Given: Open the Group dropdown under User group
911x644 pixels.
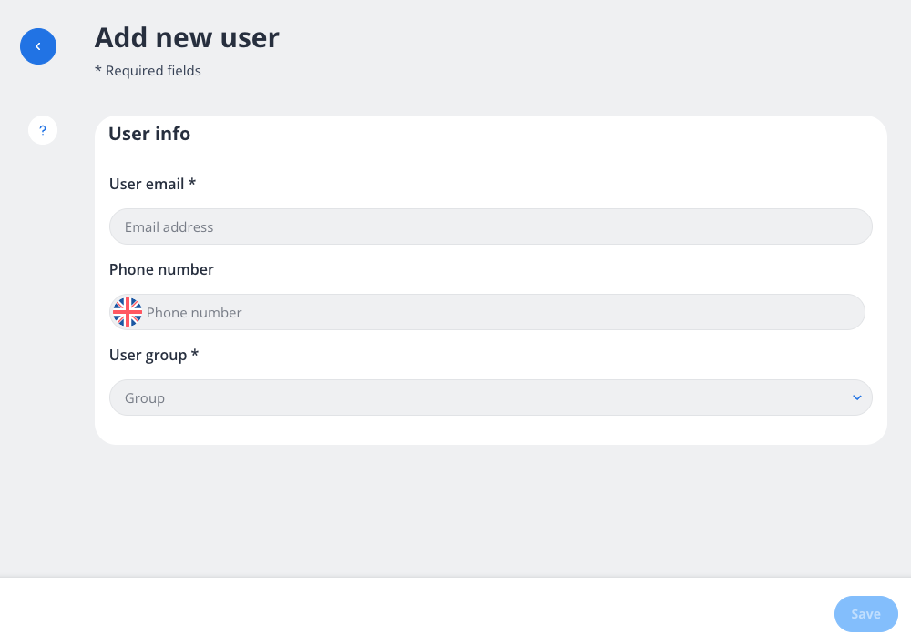Looking at the screenshot, I should click(x=491, y=397).
